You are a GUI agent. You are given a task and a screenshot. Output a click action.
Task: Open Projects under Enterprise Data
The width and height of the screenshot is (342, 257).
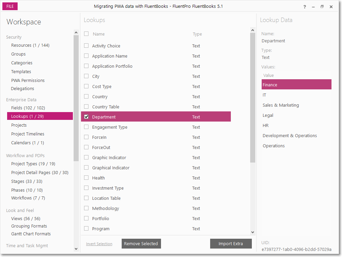pos(19,125)
